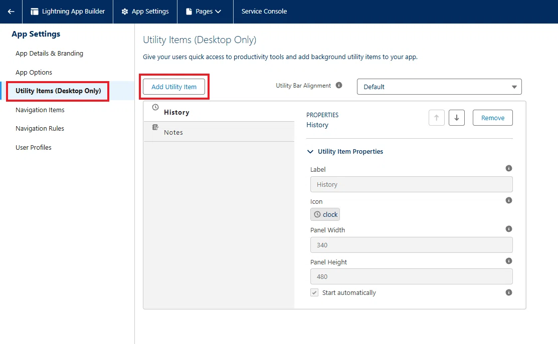
Task: Click the Service Console app name
Action: (264, 12)
